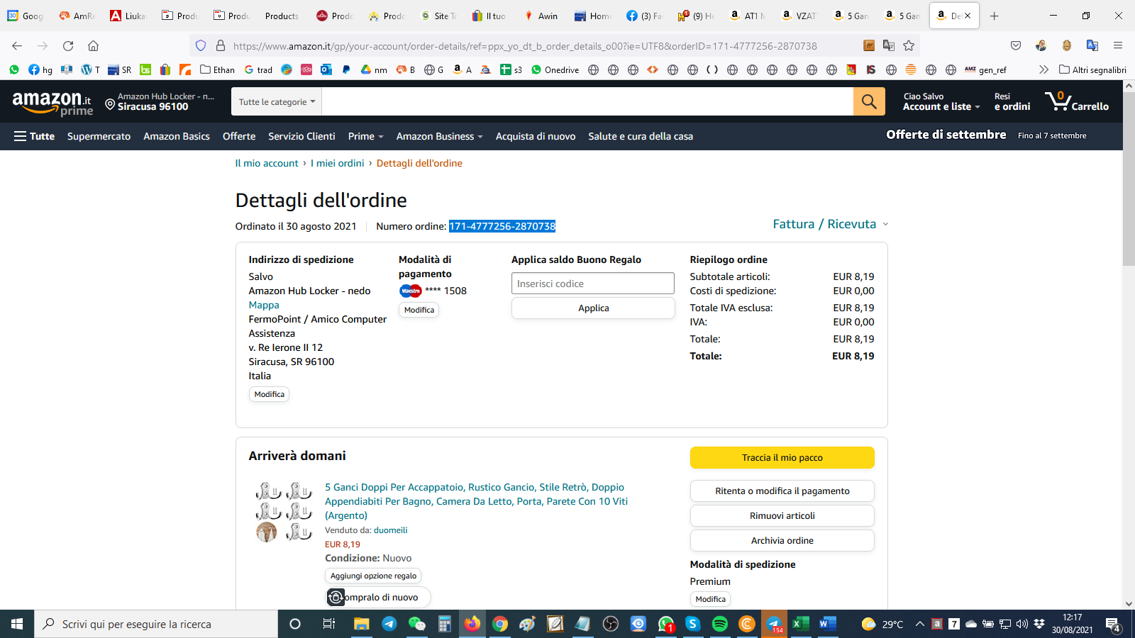Click the Inserisci codice gift card field
The height and width of the screenshot is (638, 1135).
(x=592, y=284)
